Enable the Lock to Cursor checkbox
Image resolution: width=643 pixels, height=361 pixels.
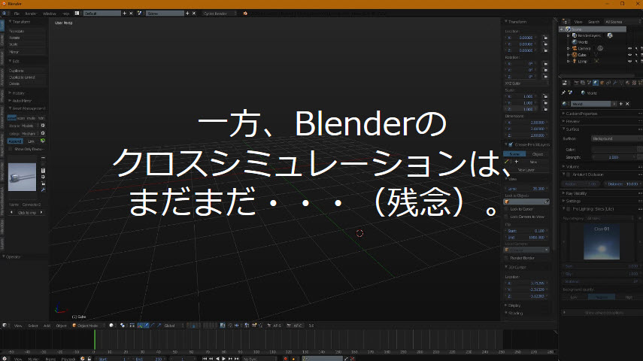(506, 209)
